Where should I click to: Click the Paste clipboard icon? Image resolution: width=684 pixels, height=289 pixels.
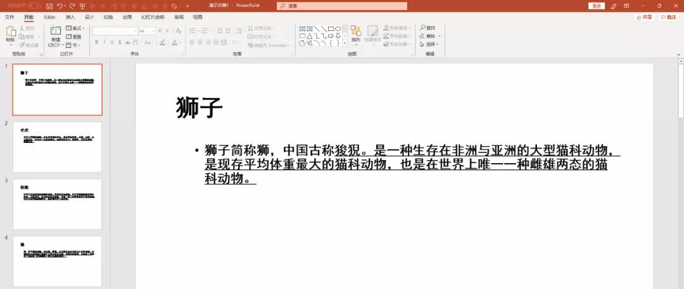[x=11, y=32]
